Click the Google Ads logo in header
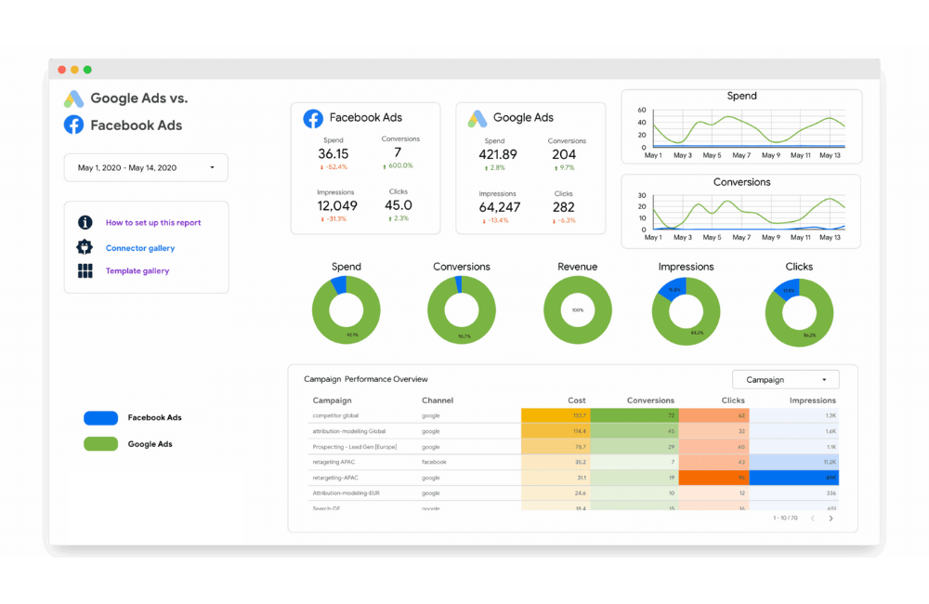 73,98
